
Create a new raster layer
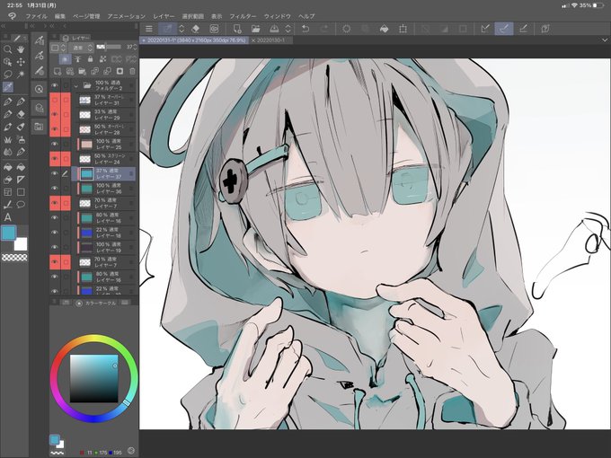(58, 71)
